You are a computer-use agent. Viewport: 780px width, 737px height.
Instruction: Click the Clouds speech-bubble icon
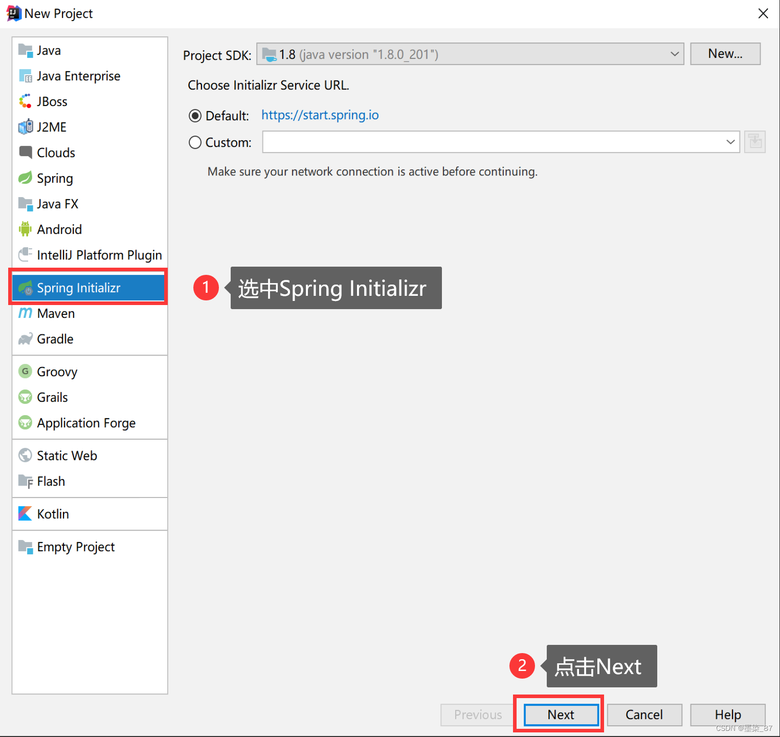pos(25,153)
